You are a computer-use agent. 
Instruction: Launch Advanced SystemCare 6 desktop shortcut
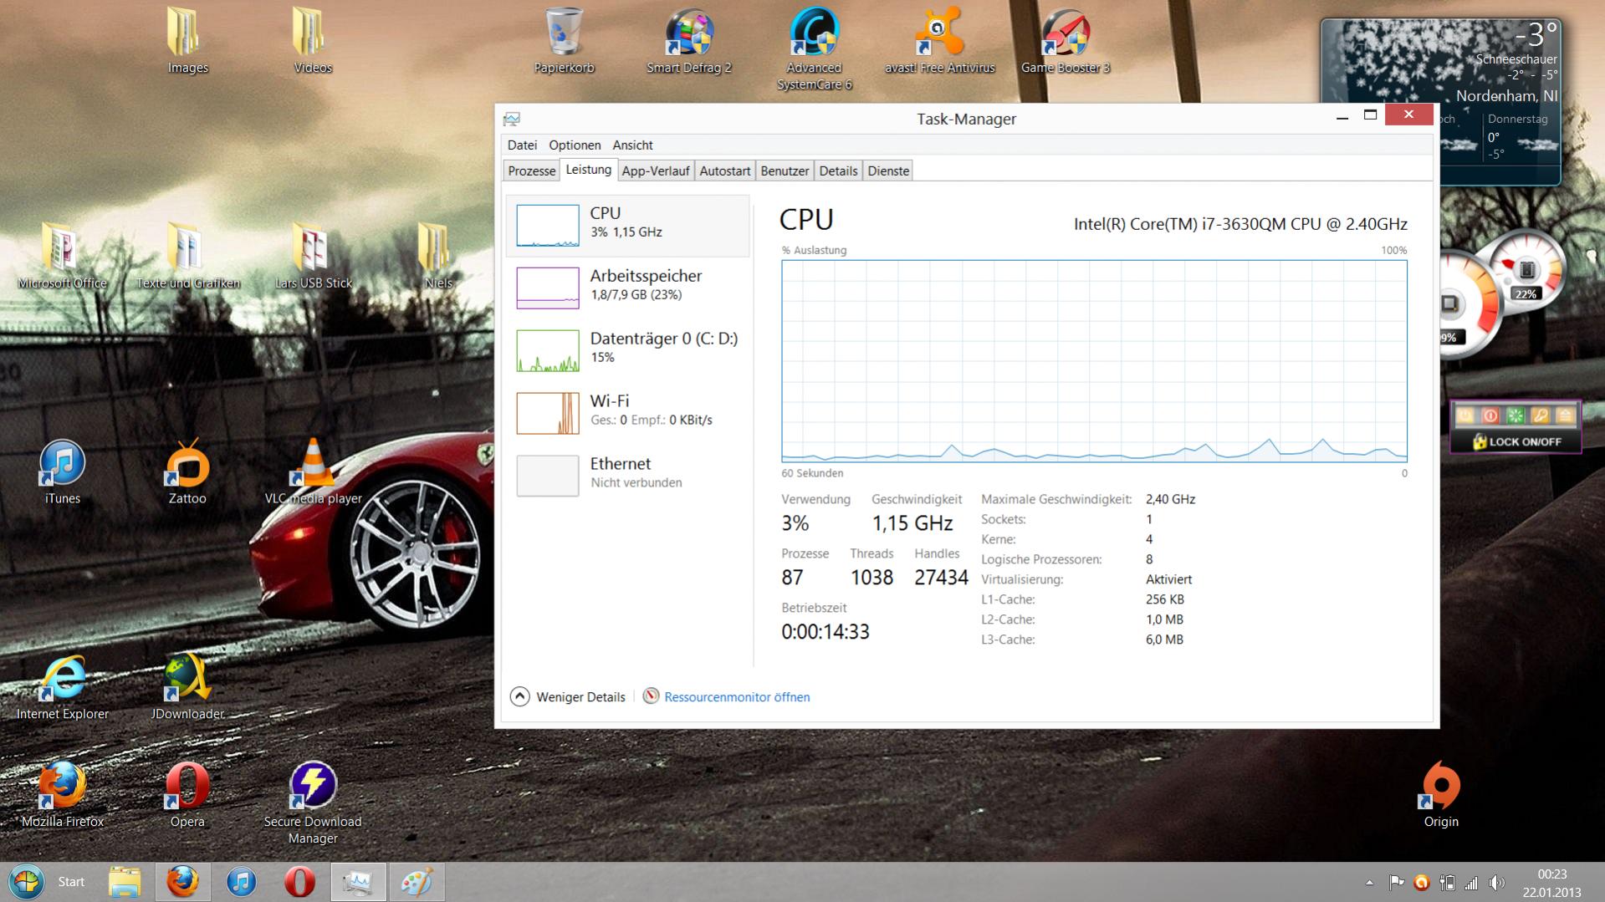(x=814, y=48)
